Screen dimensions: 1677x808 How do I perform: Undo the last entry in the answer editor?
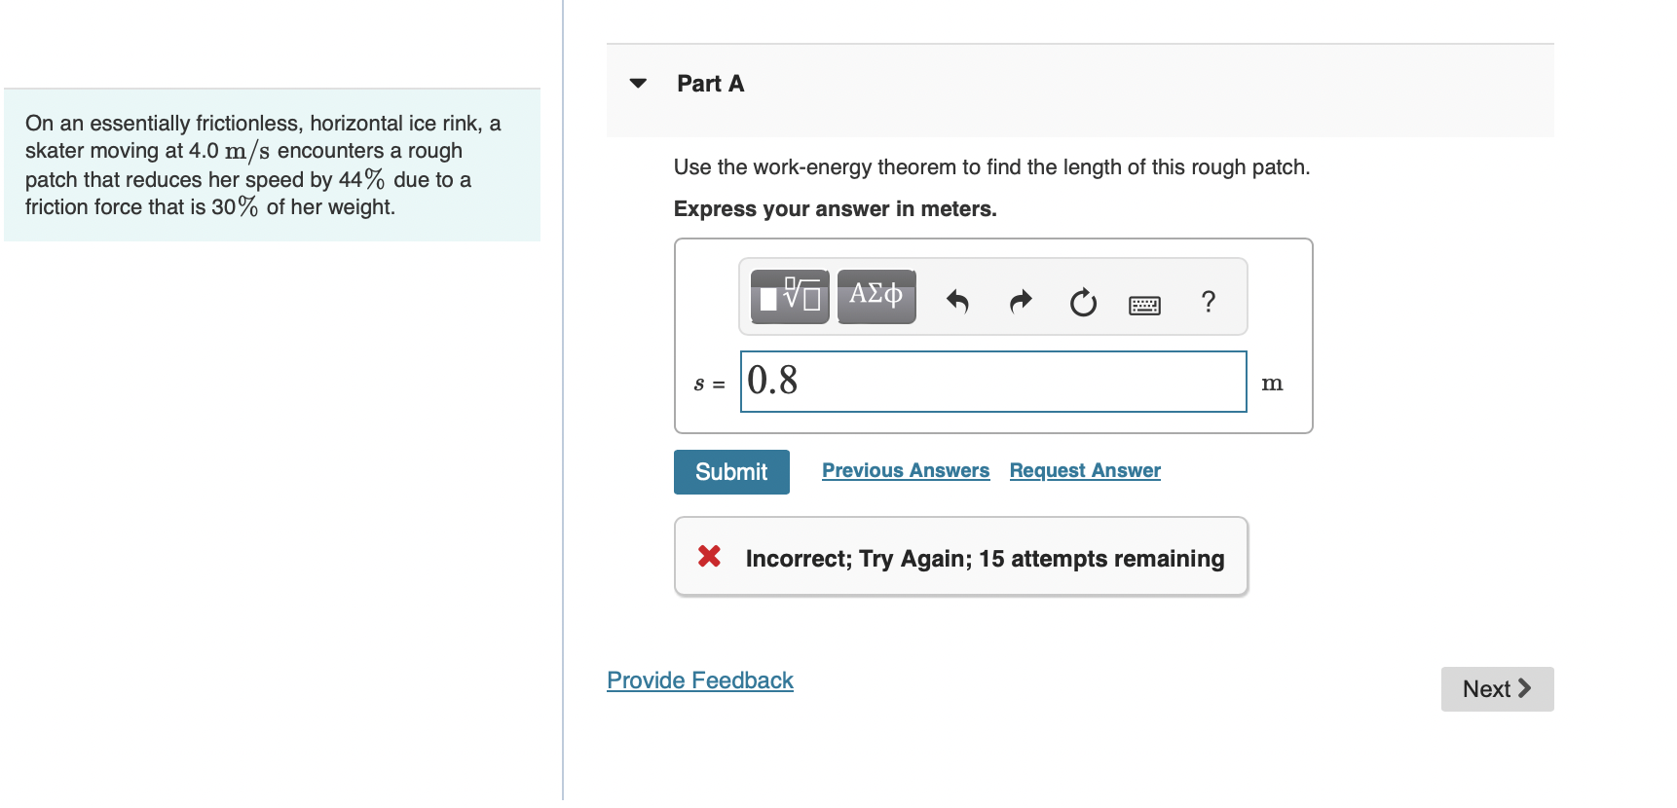click(957, 302)
